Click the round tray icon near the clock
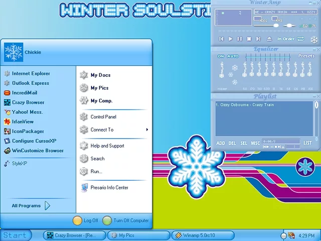This screenshot has height=241, width=321. tap(283, 235)
